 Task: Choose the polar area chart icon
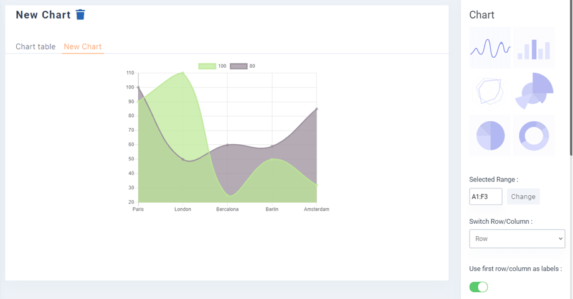pos(534,91)
